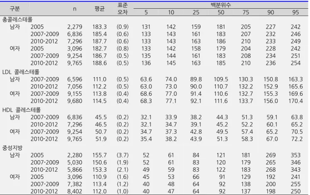
Task: Click the standard error (1.9)
Action: click(x=122, y=163)
